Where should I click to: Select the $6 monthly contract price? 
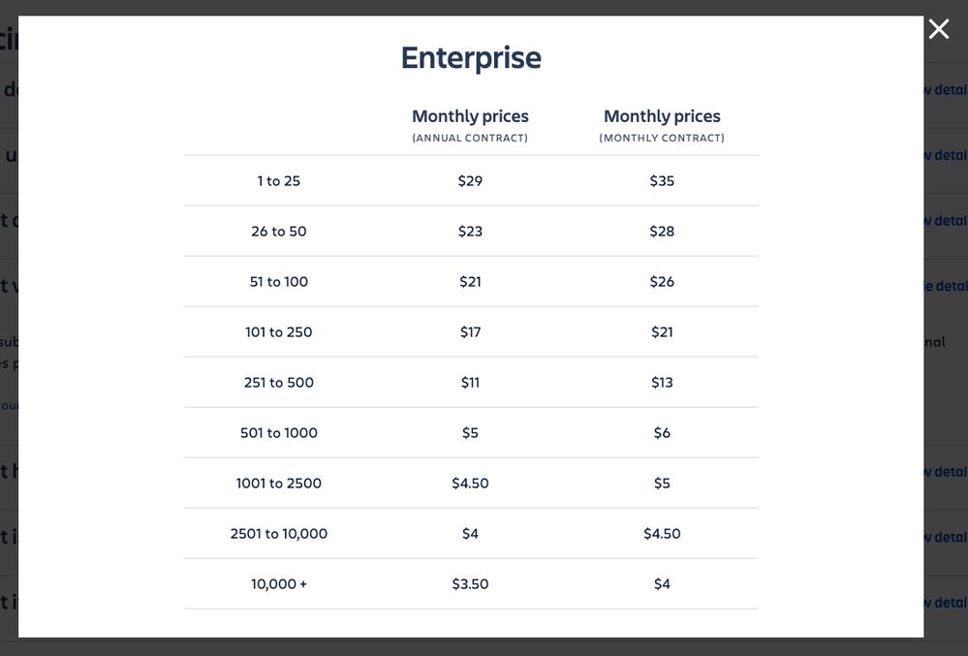click(662, 433)
